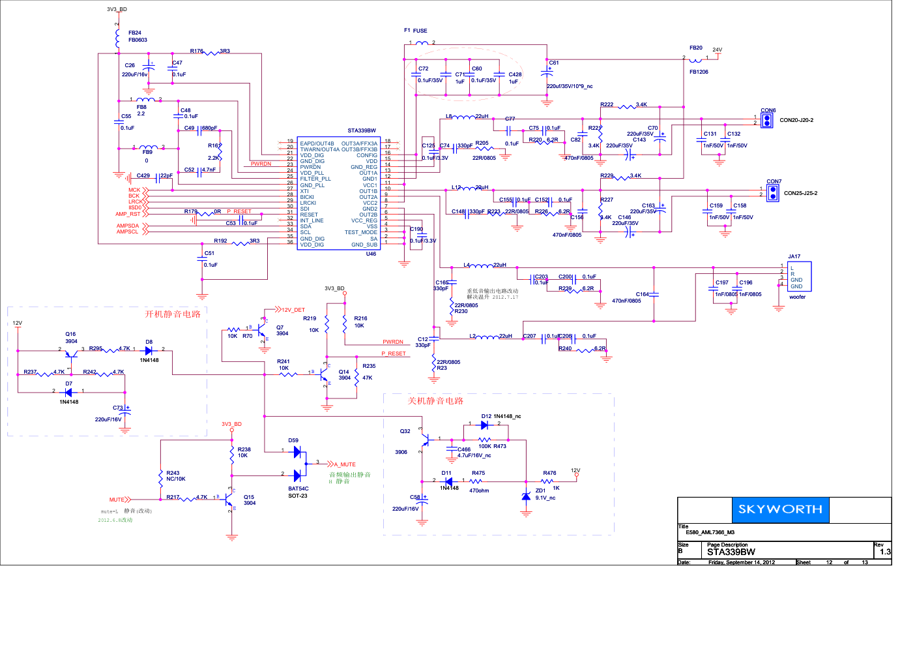
Task: Select the D59 BAT54C dual diode
Action: point(298,463)
